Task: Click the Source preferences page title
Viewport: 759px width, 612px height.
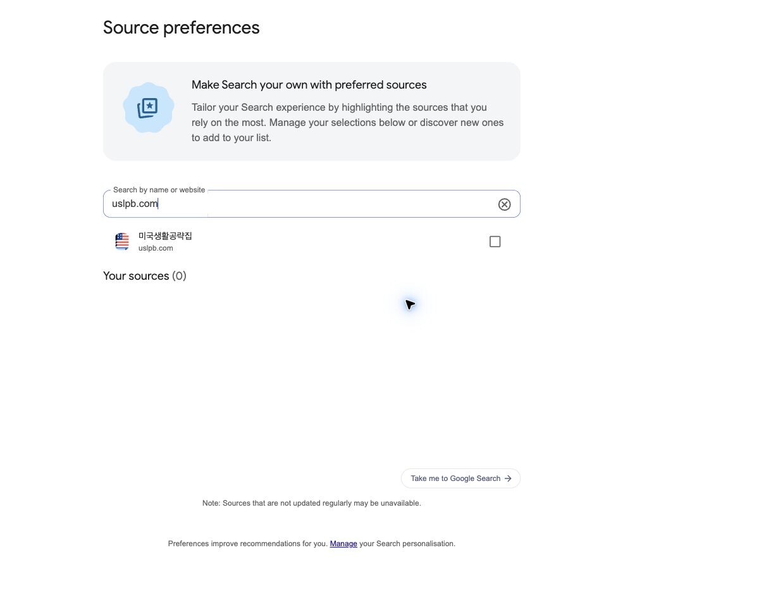Action: pyautogui.click(x=182, y=28)
